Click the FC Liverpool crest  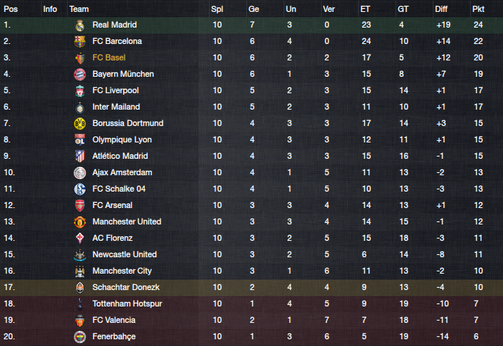point(80,91)
